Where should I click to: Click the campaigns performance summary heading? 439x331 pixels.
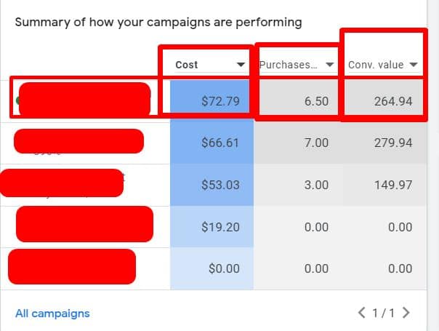click(x=158, y=22)
